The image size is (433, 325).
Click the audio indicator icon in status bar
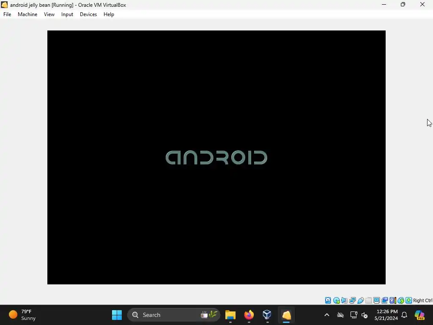344,300
